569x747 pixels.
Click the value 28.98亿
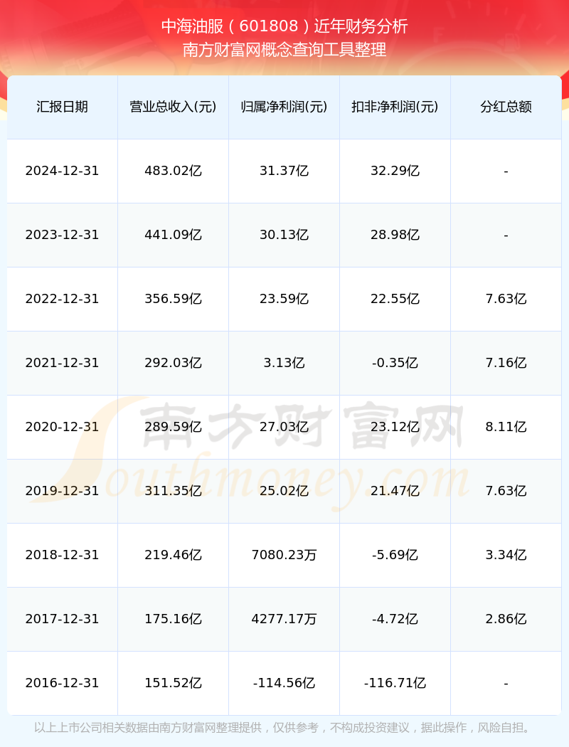tap(395, 235)
